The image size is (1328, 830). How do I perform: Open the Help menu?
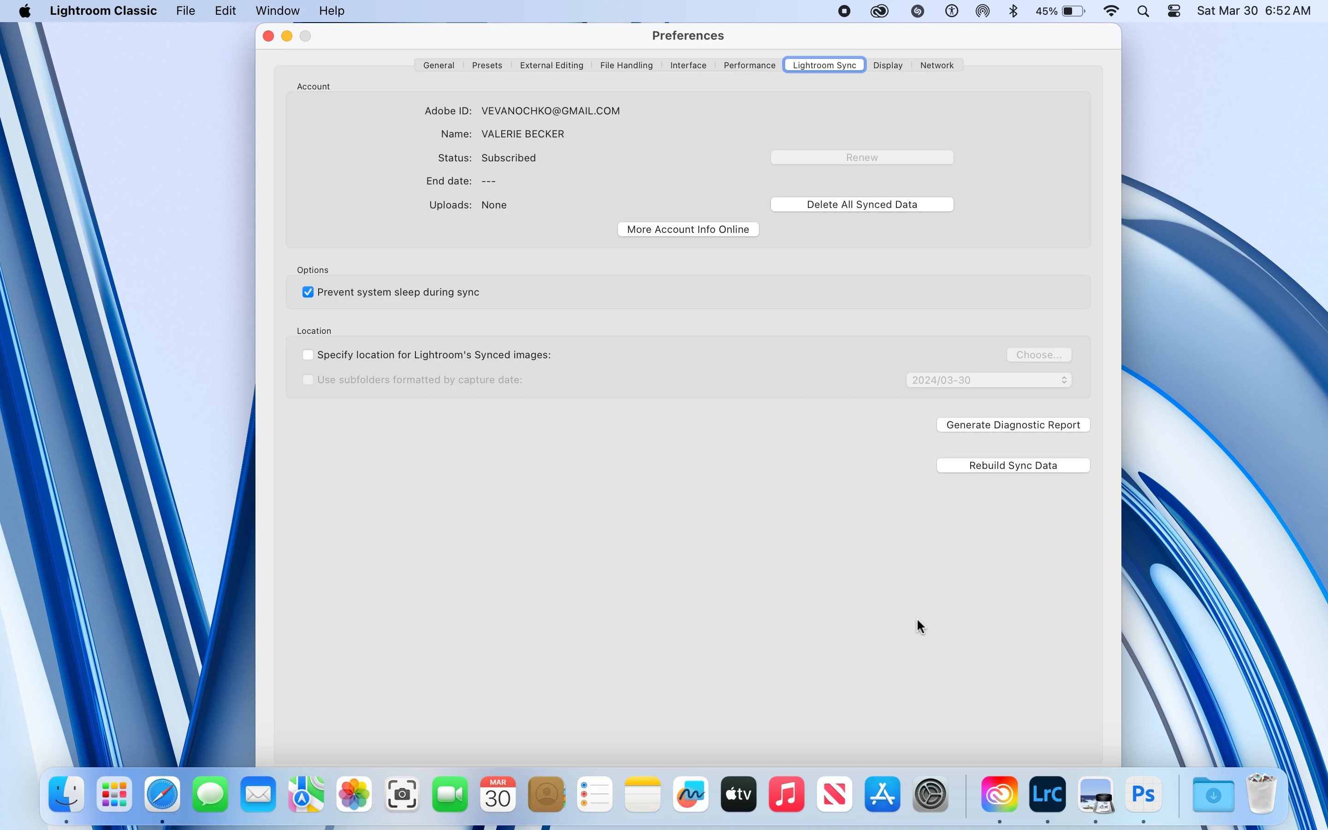[x=332, y=11]
